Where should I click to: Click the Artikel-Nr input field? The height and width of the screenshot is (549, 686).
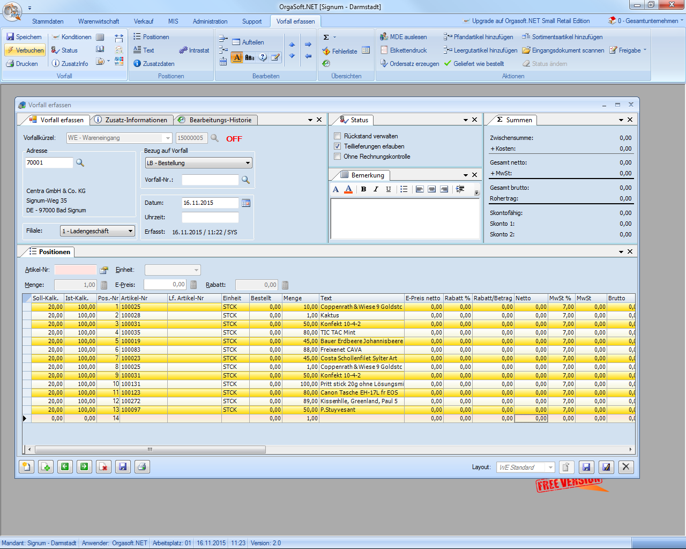(x=76, y=270)
